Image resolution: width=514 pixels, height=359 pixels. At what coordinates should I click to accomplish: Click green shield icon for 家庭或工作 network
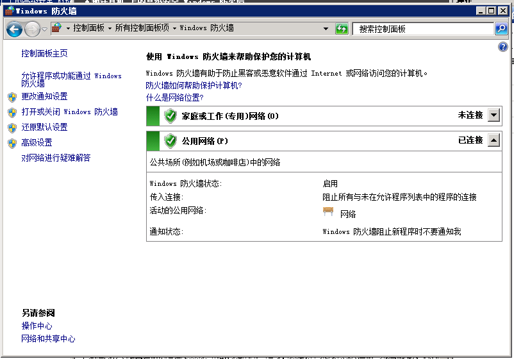[170, 115]
